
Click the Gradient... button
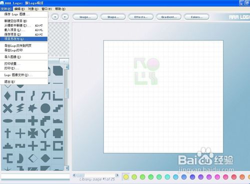click(x=168, y=17)
